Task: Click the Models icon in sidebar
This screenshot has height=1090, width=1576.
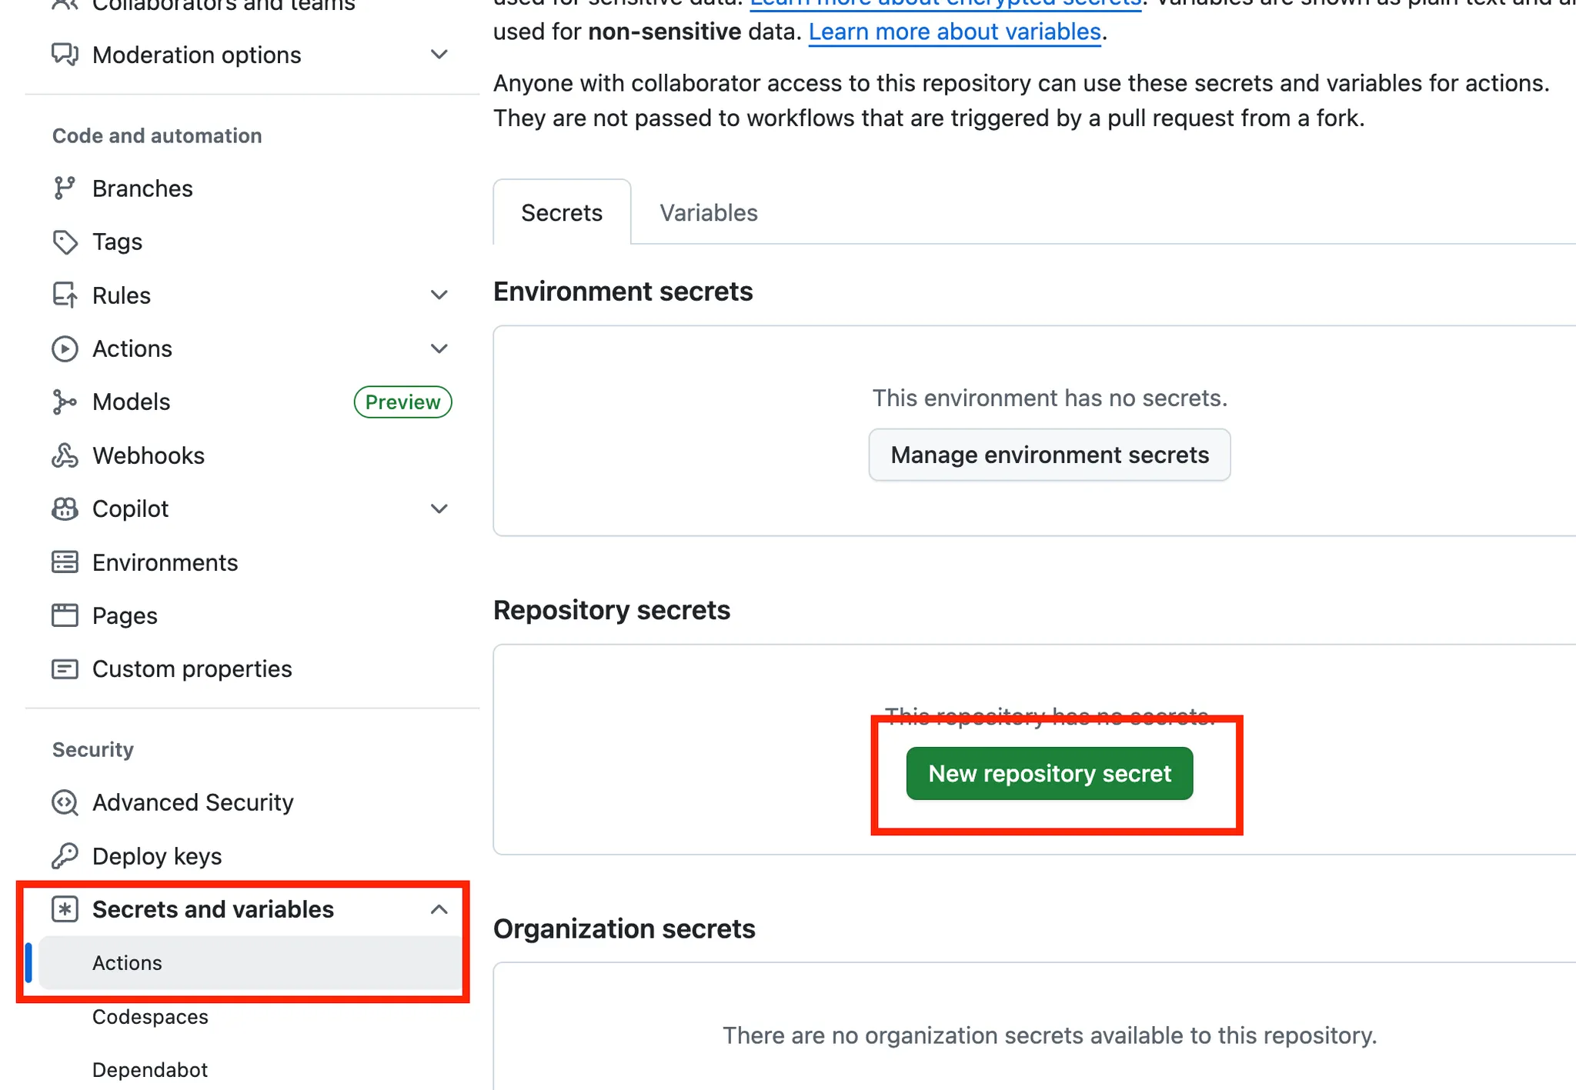Action: click(x=65, y=402)
